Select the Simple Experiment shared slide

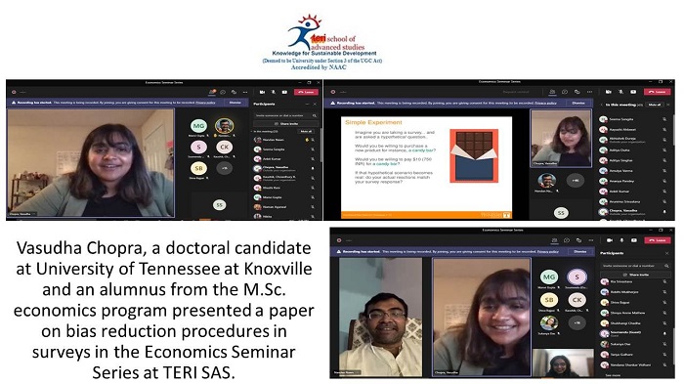pos(427,167)
